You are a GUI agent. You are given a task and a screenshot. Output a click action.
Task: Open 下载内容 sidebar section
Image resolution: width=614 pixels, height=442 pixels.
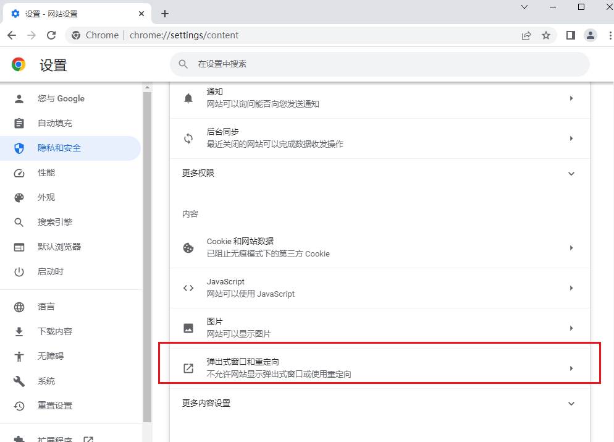(x=70, y=331)
